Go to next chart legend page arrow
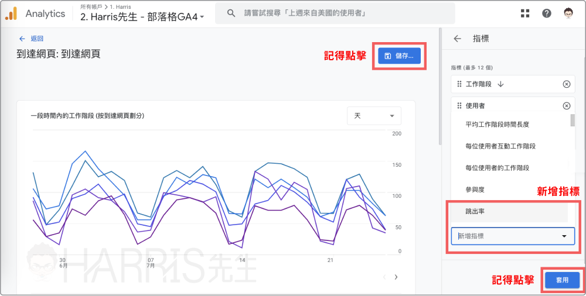 (396, 277)
